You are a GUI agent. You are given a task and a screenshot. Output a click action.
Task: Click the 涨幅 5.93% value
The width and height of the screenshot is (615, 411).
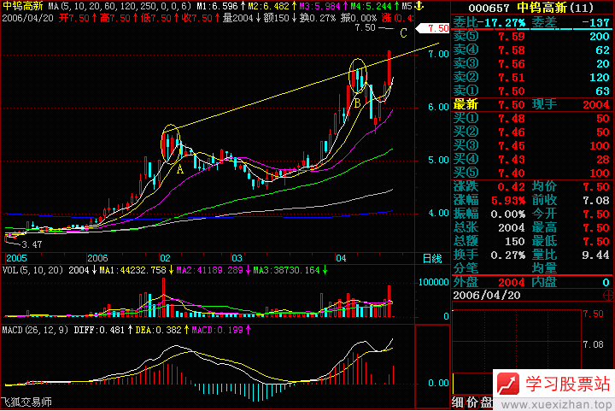[x=508, y=201]
